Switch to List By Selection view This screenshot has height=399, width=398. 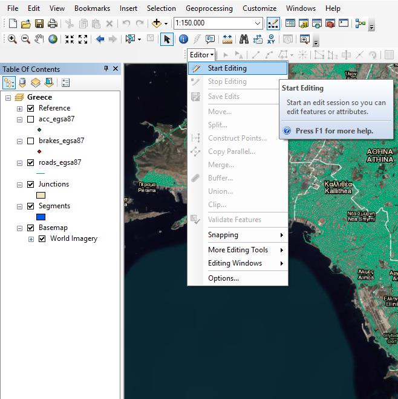point(49,83)
